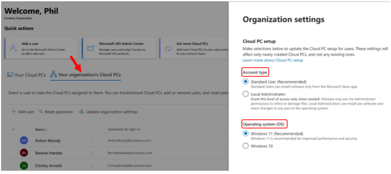Sort by the Name column arrow
Viewport: 391px width, 174px height.
[46, 129]
